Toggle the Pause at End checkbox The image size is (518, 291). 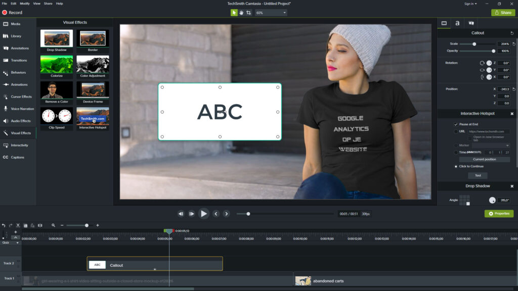[x=456, y=124]
